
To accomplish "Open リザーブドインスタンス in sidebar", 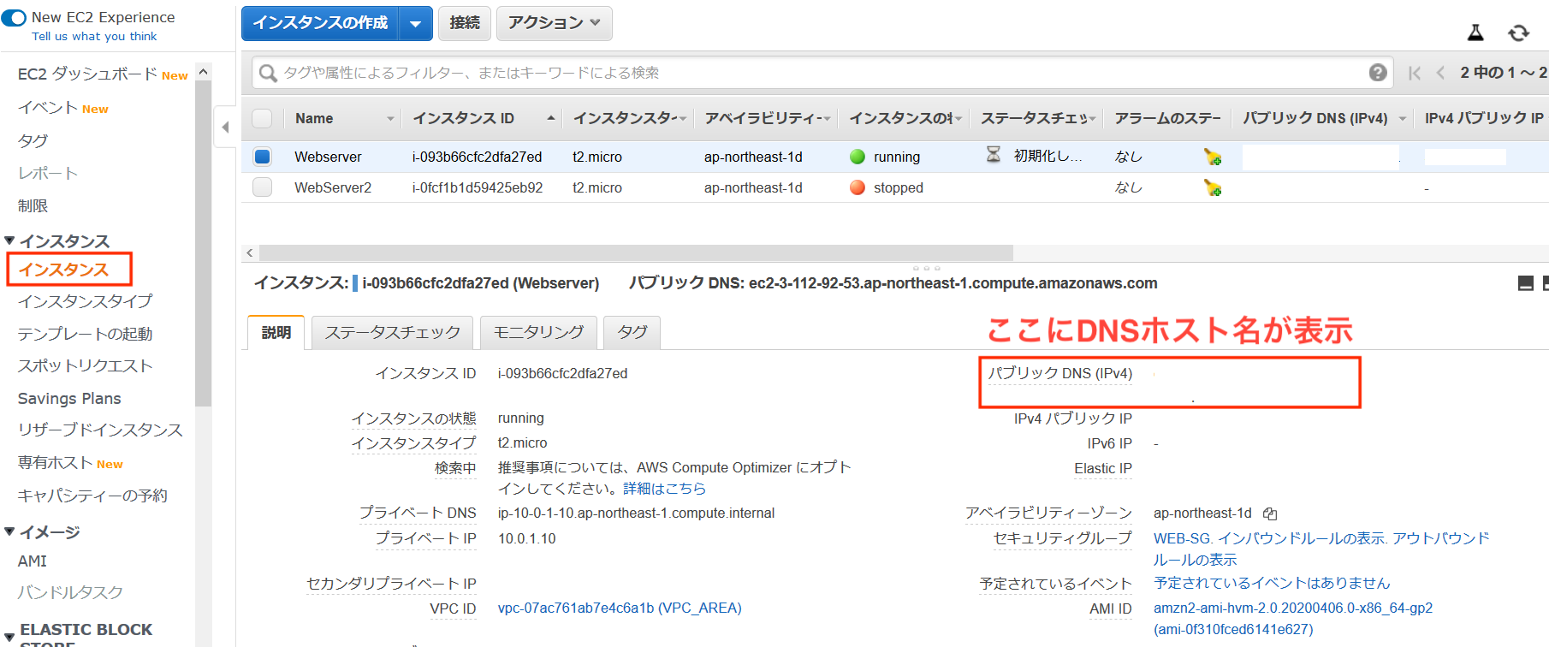I will point(100,430).
